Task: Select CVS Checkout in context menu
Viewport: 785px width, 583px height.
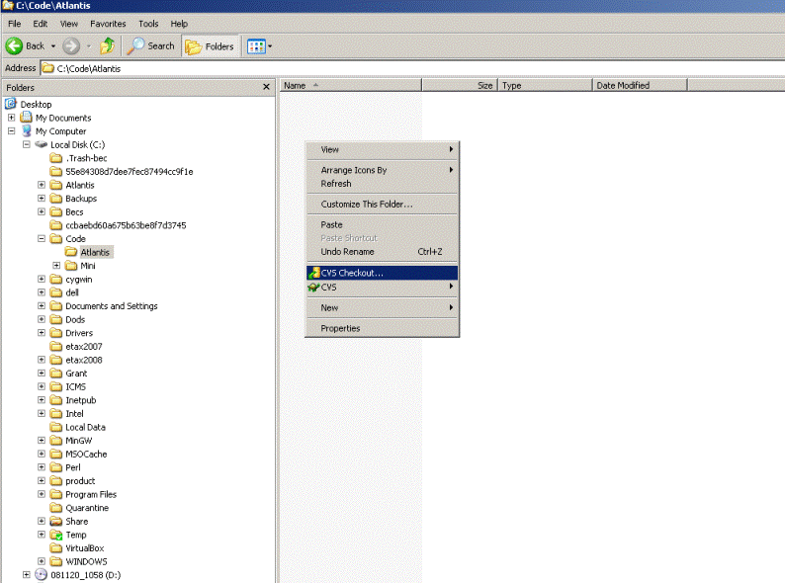Action: click(352, 273)
